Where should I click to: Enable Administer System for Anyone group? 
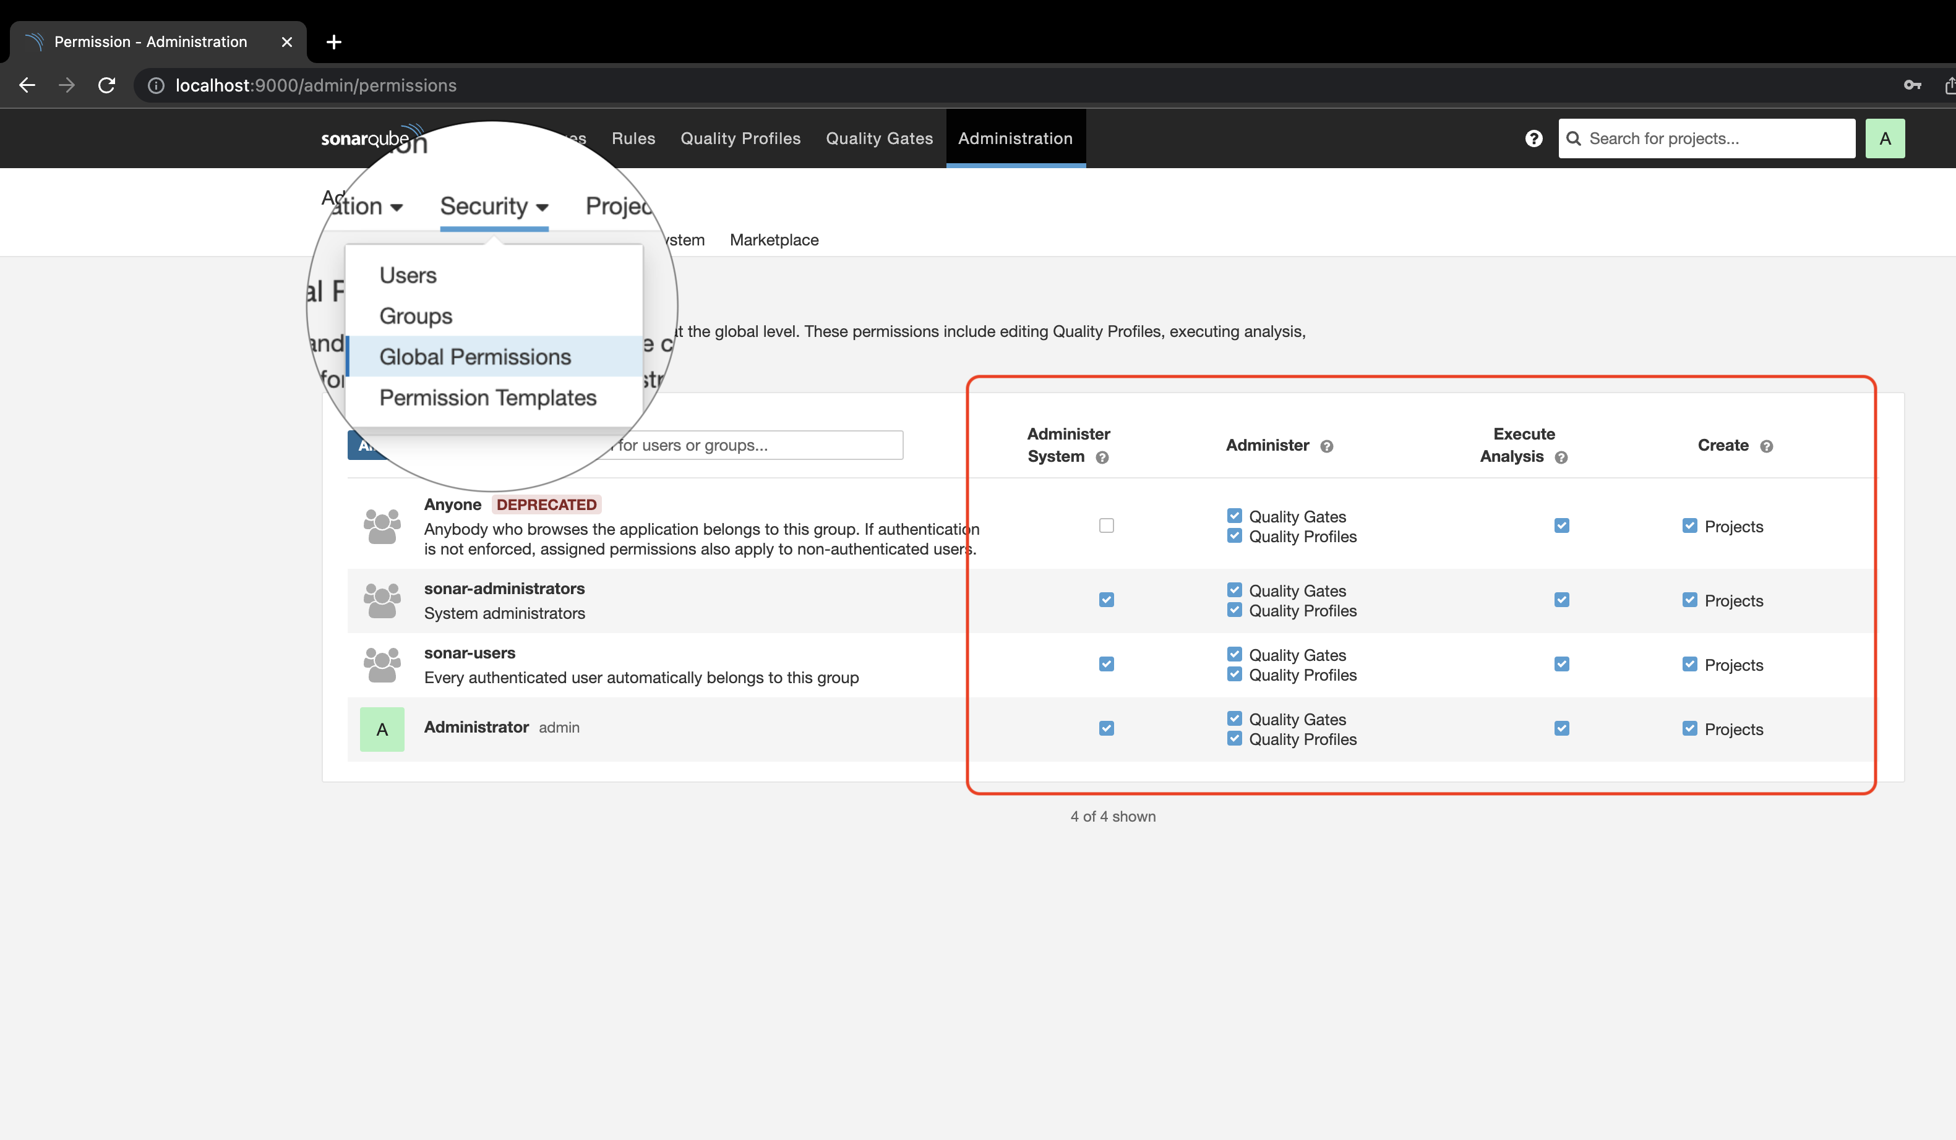click(1106, 525)
